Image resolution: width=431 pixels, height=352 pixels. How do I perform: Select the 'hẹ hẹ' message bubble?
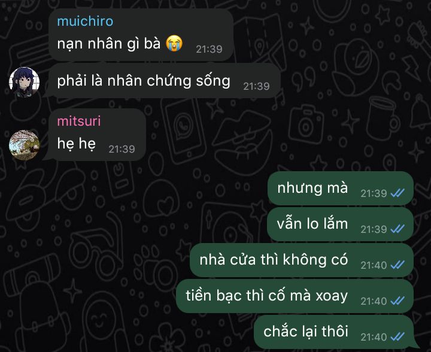[x=96, y=135]
